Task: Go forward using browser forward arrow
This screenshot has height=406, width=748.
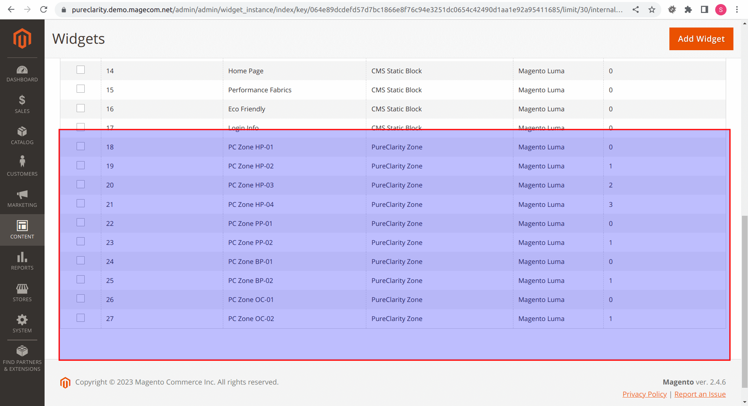Action: click(x=27, y=9)
